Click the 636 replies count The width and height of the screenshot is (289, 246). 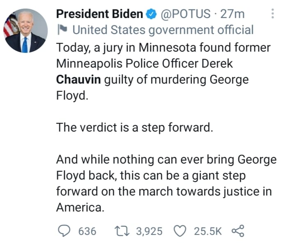pyautogui.click(x=87, y=231)
